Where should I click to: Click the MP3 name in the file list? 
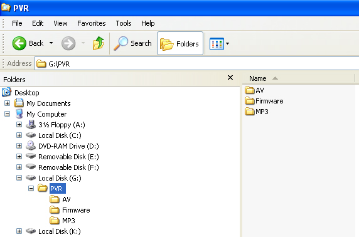(x=262, y=112)
